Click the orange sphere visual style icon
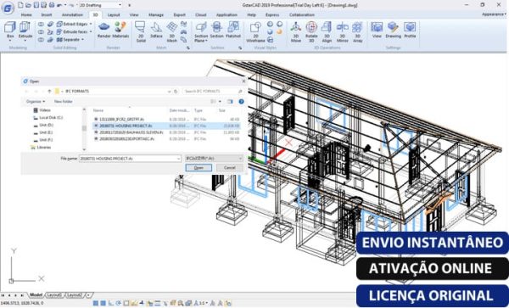This screenshot has width=509, height=308. pos(279,31)
